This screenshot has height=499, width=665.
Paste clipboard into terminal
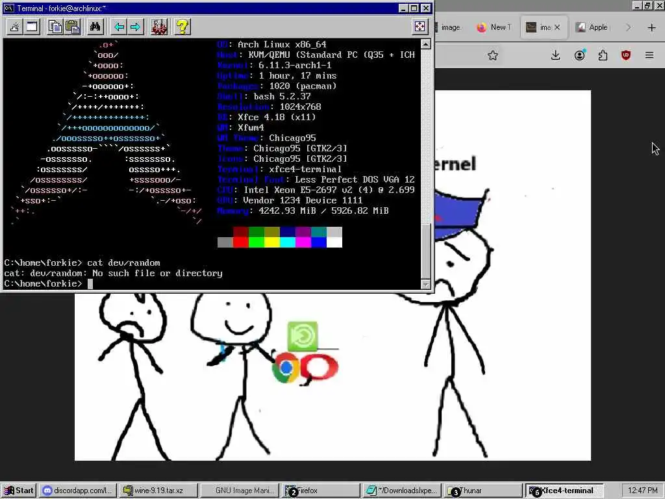tap(73, 27)
